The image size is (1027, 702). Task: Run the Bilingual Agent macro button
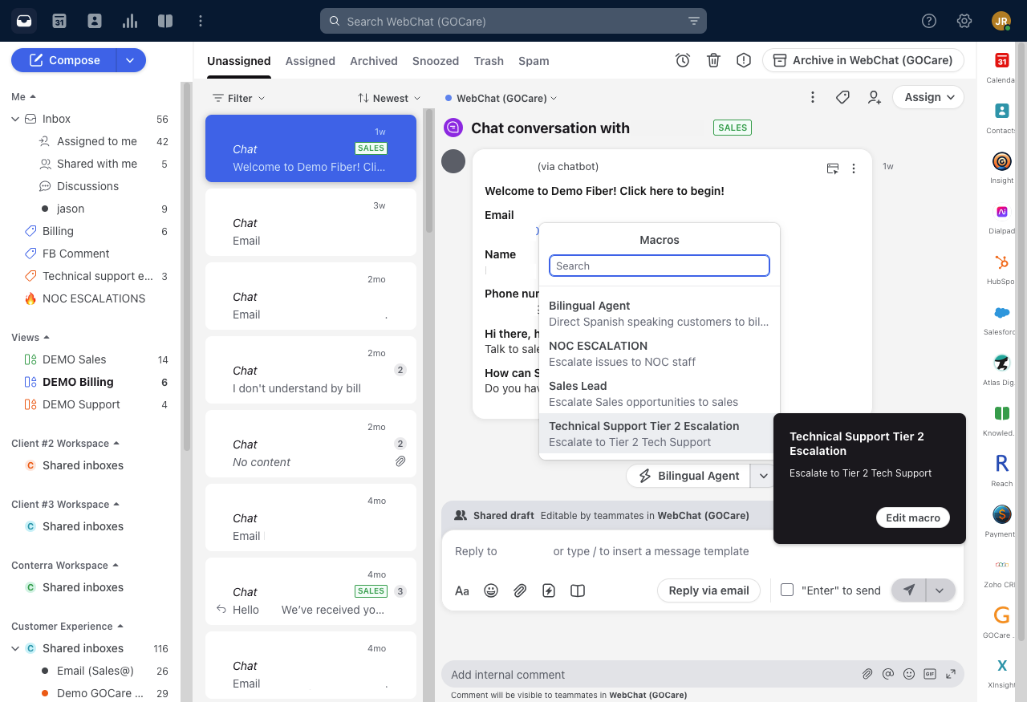[x=688, y=476]
